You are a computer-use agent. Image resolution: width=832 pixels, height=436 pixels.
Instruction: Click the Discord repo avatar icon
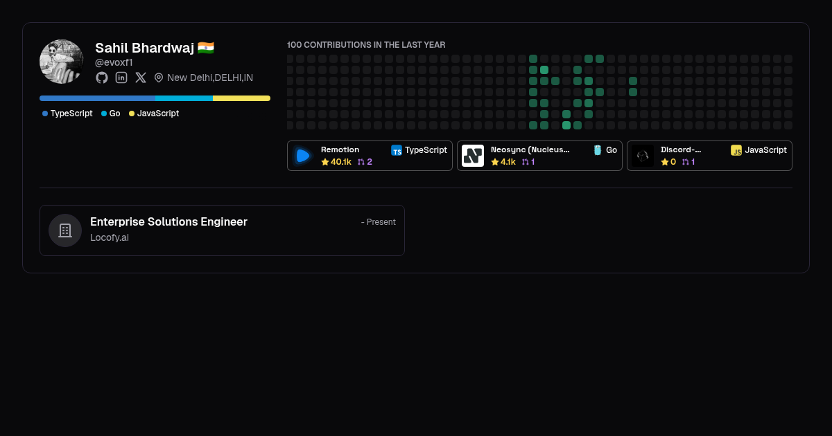pos(643,156)
